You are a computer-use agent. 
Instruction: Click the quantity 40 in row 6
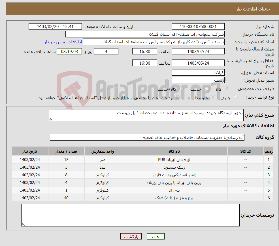pyautogui.click(x=66, y=198)
